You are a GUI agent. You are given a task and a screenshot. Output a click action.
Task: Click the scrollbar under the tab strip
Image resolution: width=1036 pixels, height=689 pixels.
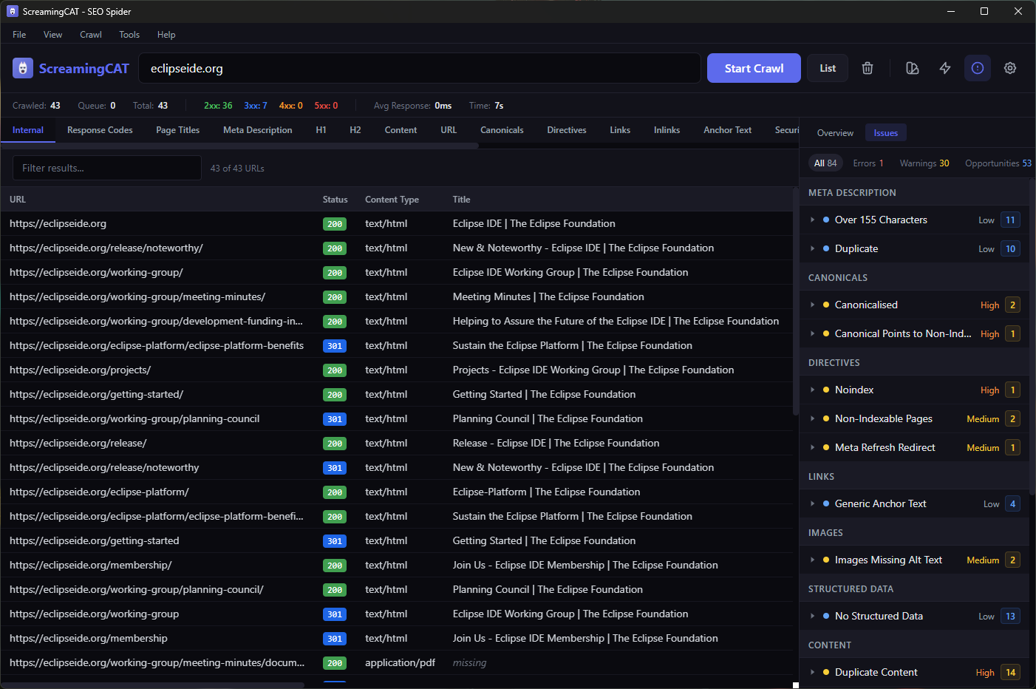tap(239, 146)
